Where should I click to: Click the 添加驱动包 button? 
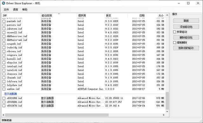pos(186,27)
